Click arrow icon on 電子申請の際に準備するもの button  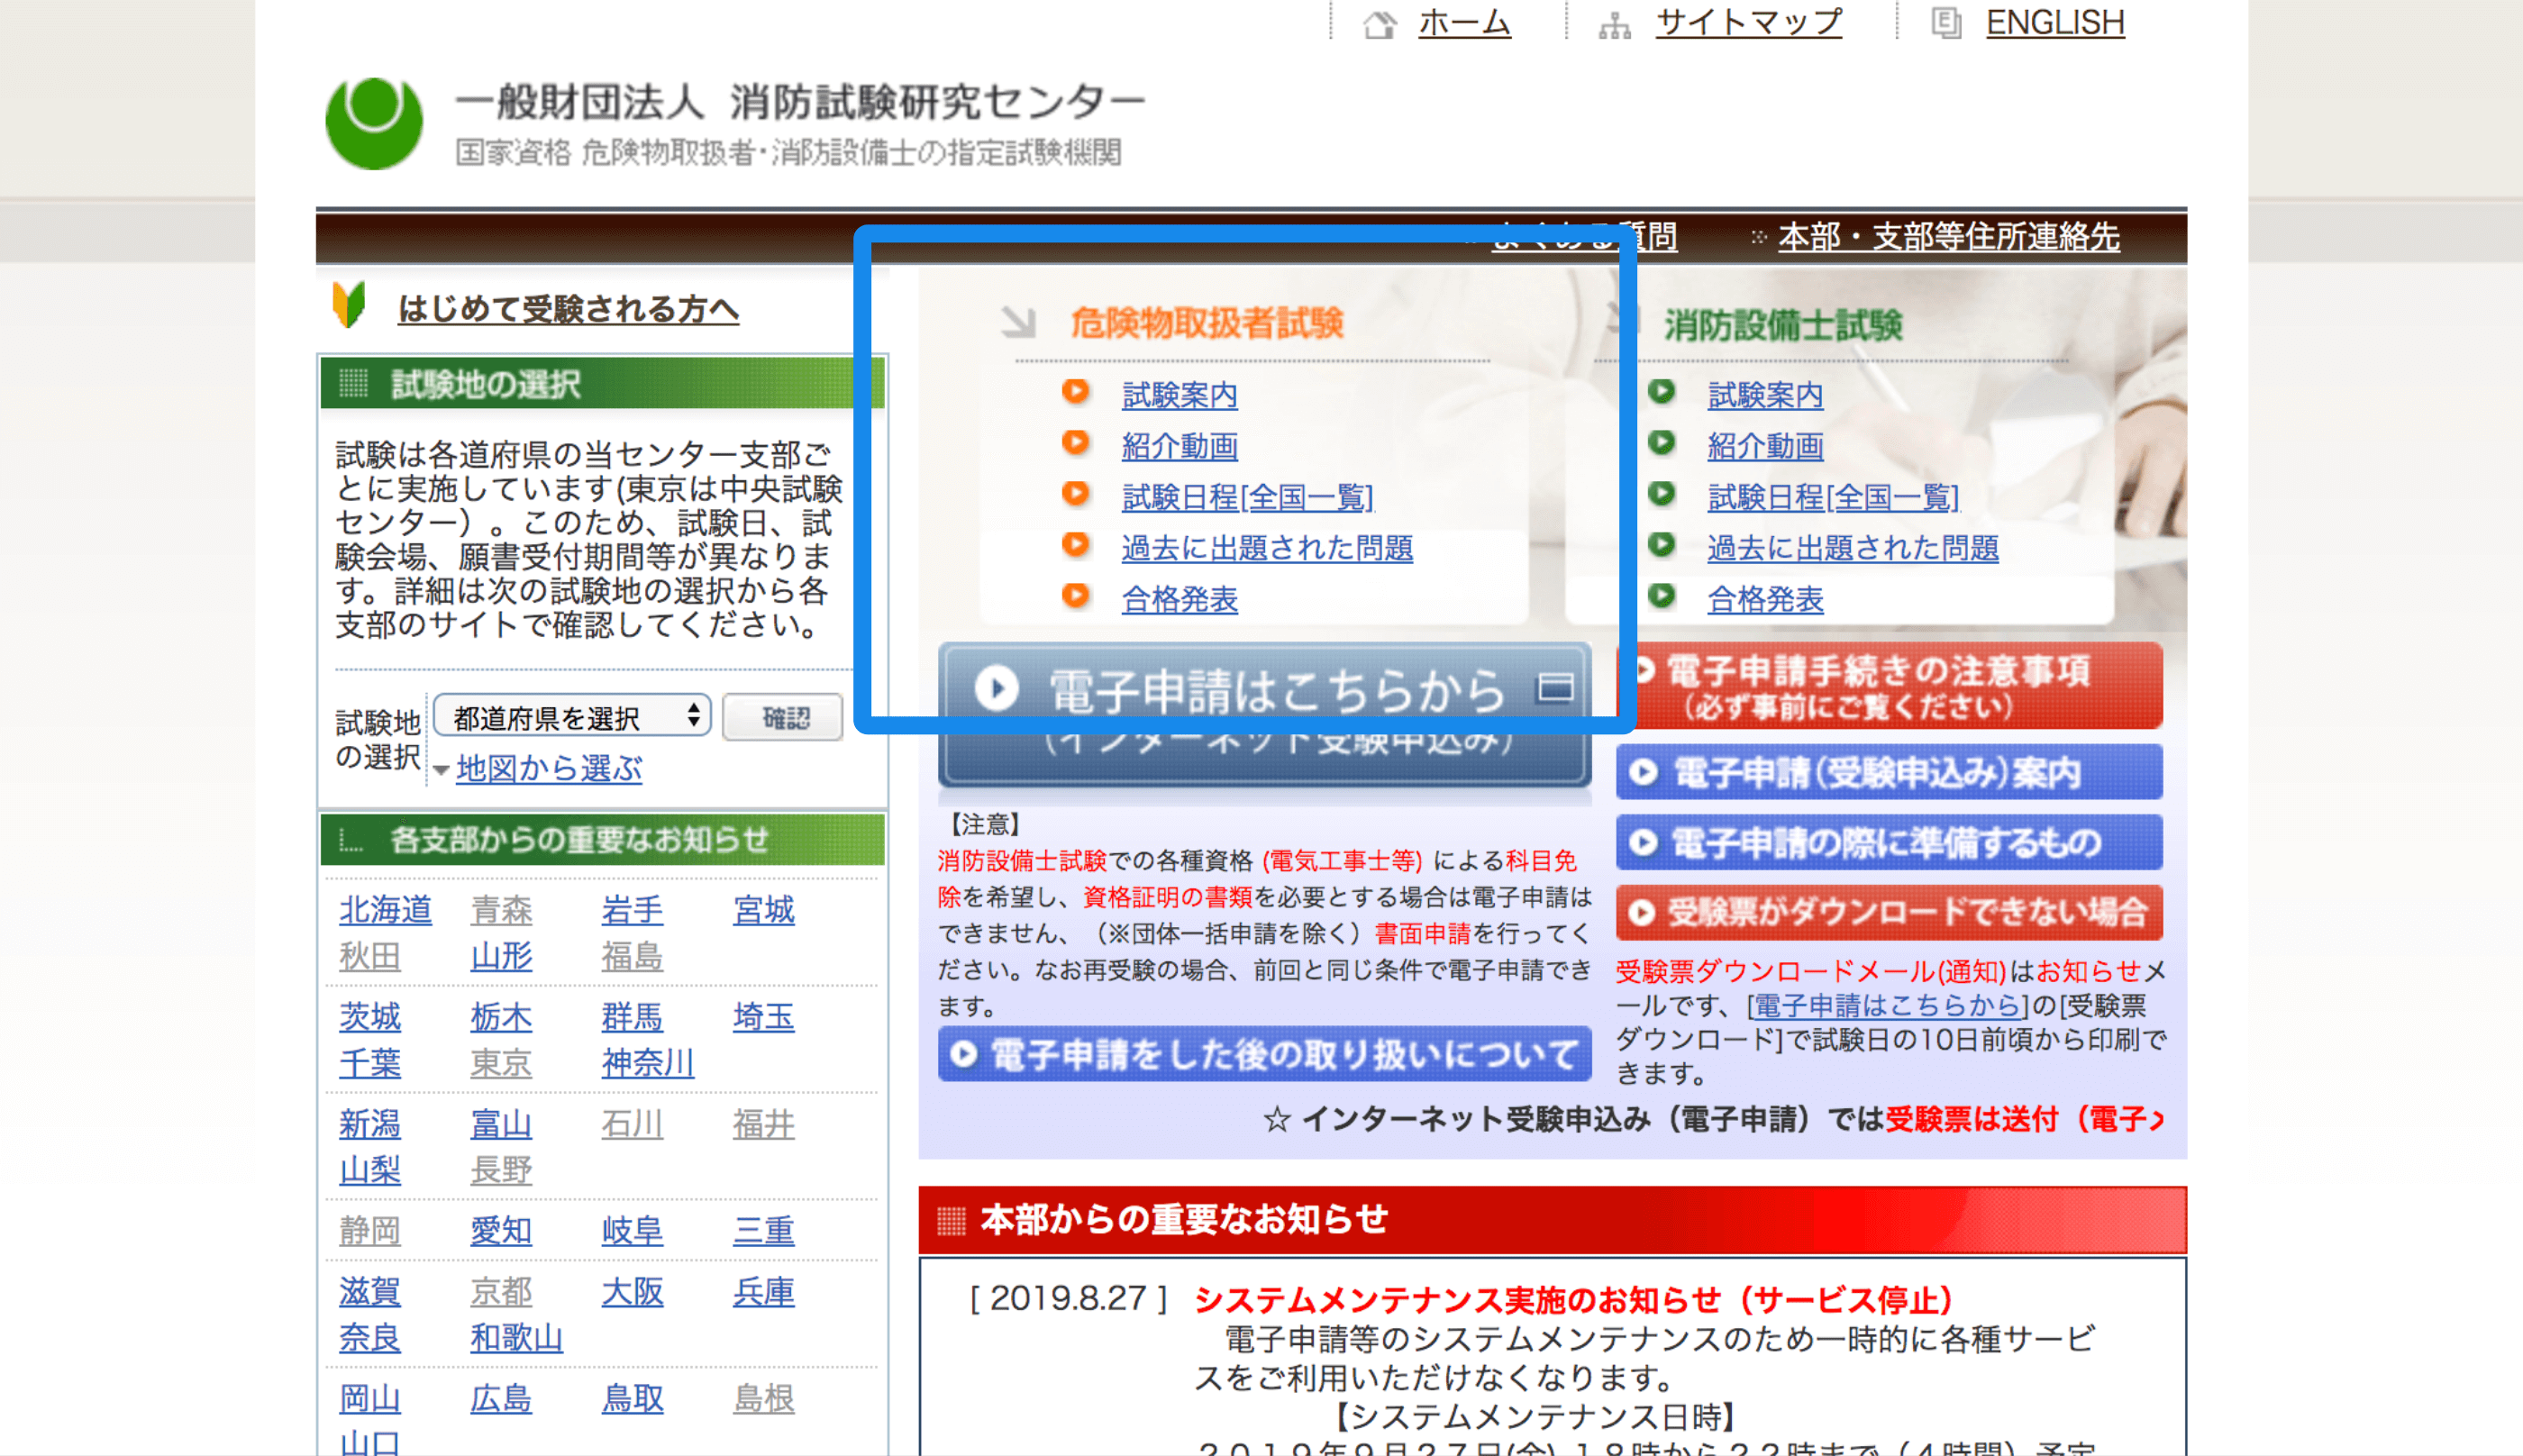(x=1643, y=842)
